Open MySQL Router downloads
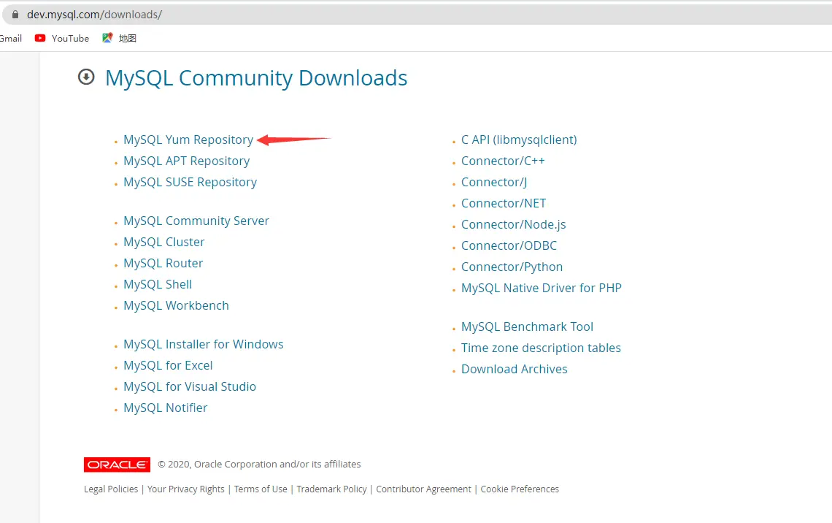The image size is (832, 523). tap(163, 264)
